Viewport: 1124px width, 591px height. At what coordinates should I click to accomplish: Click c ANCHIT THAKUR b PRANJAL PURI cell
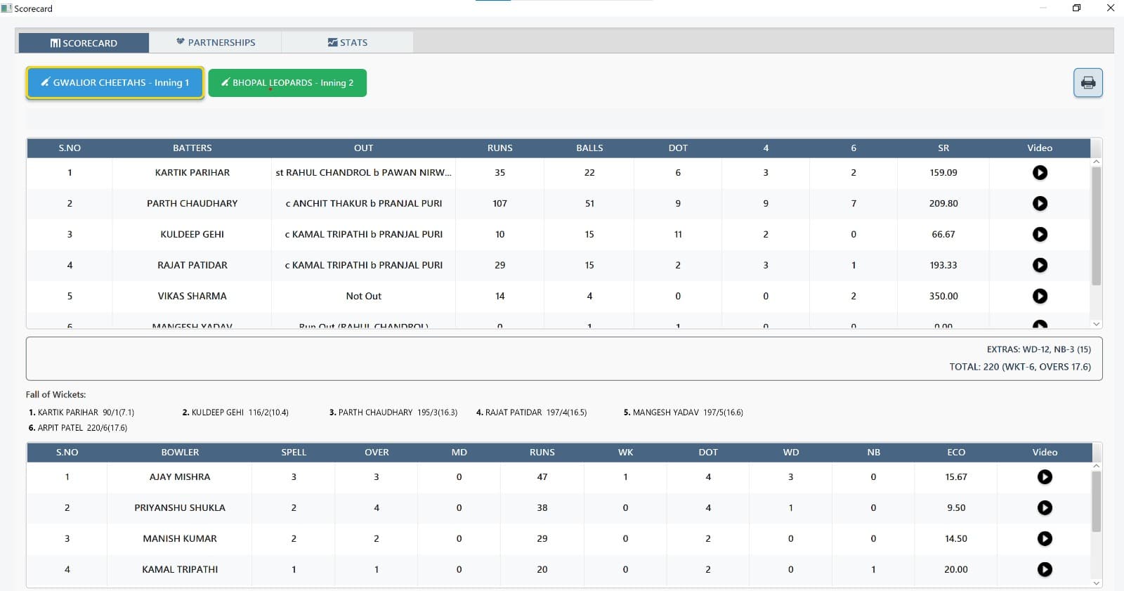(363, 203)
